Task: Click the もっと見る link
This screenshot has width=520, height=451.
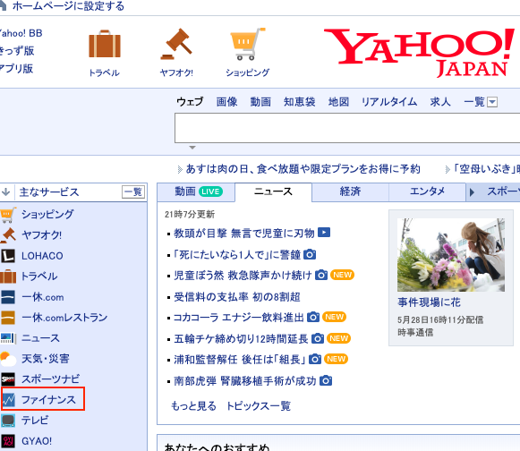Action: pyautogui.click(x=193, y=406)
